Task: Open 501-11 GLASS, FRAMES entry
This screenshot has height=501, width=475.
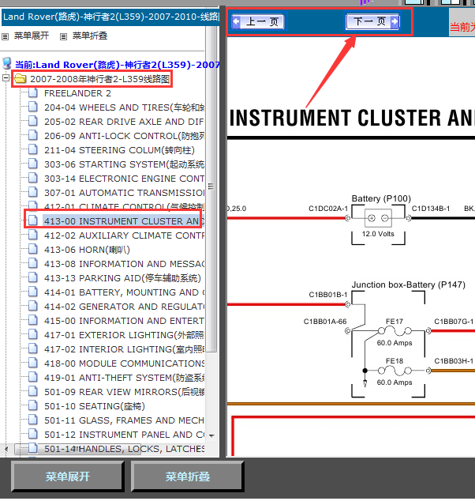Action: click(124, 420)
